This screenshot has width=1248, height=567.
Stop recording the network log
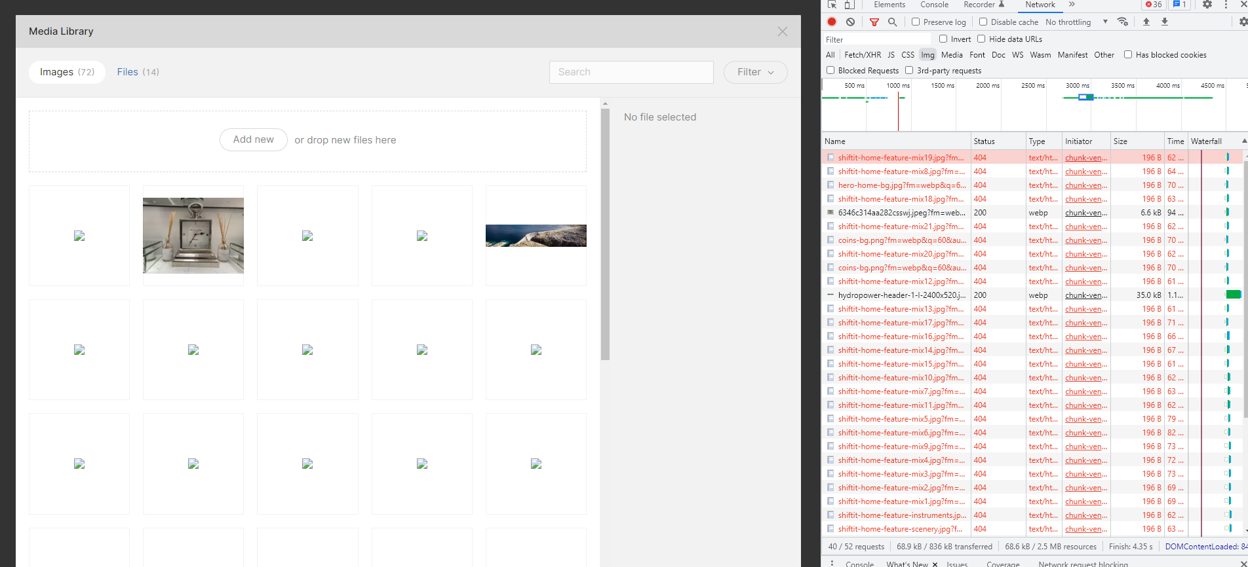[x=832, y=22]
